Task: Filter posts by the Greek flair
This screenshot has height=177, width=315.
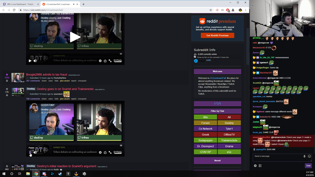Action: (205, 135)
